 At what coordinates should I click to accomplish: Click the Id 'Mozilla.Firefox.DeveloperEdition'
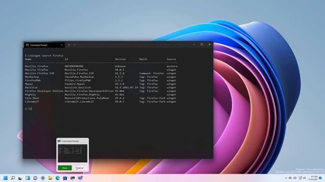[x=89, y=91]
